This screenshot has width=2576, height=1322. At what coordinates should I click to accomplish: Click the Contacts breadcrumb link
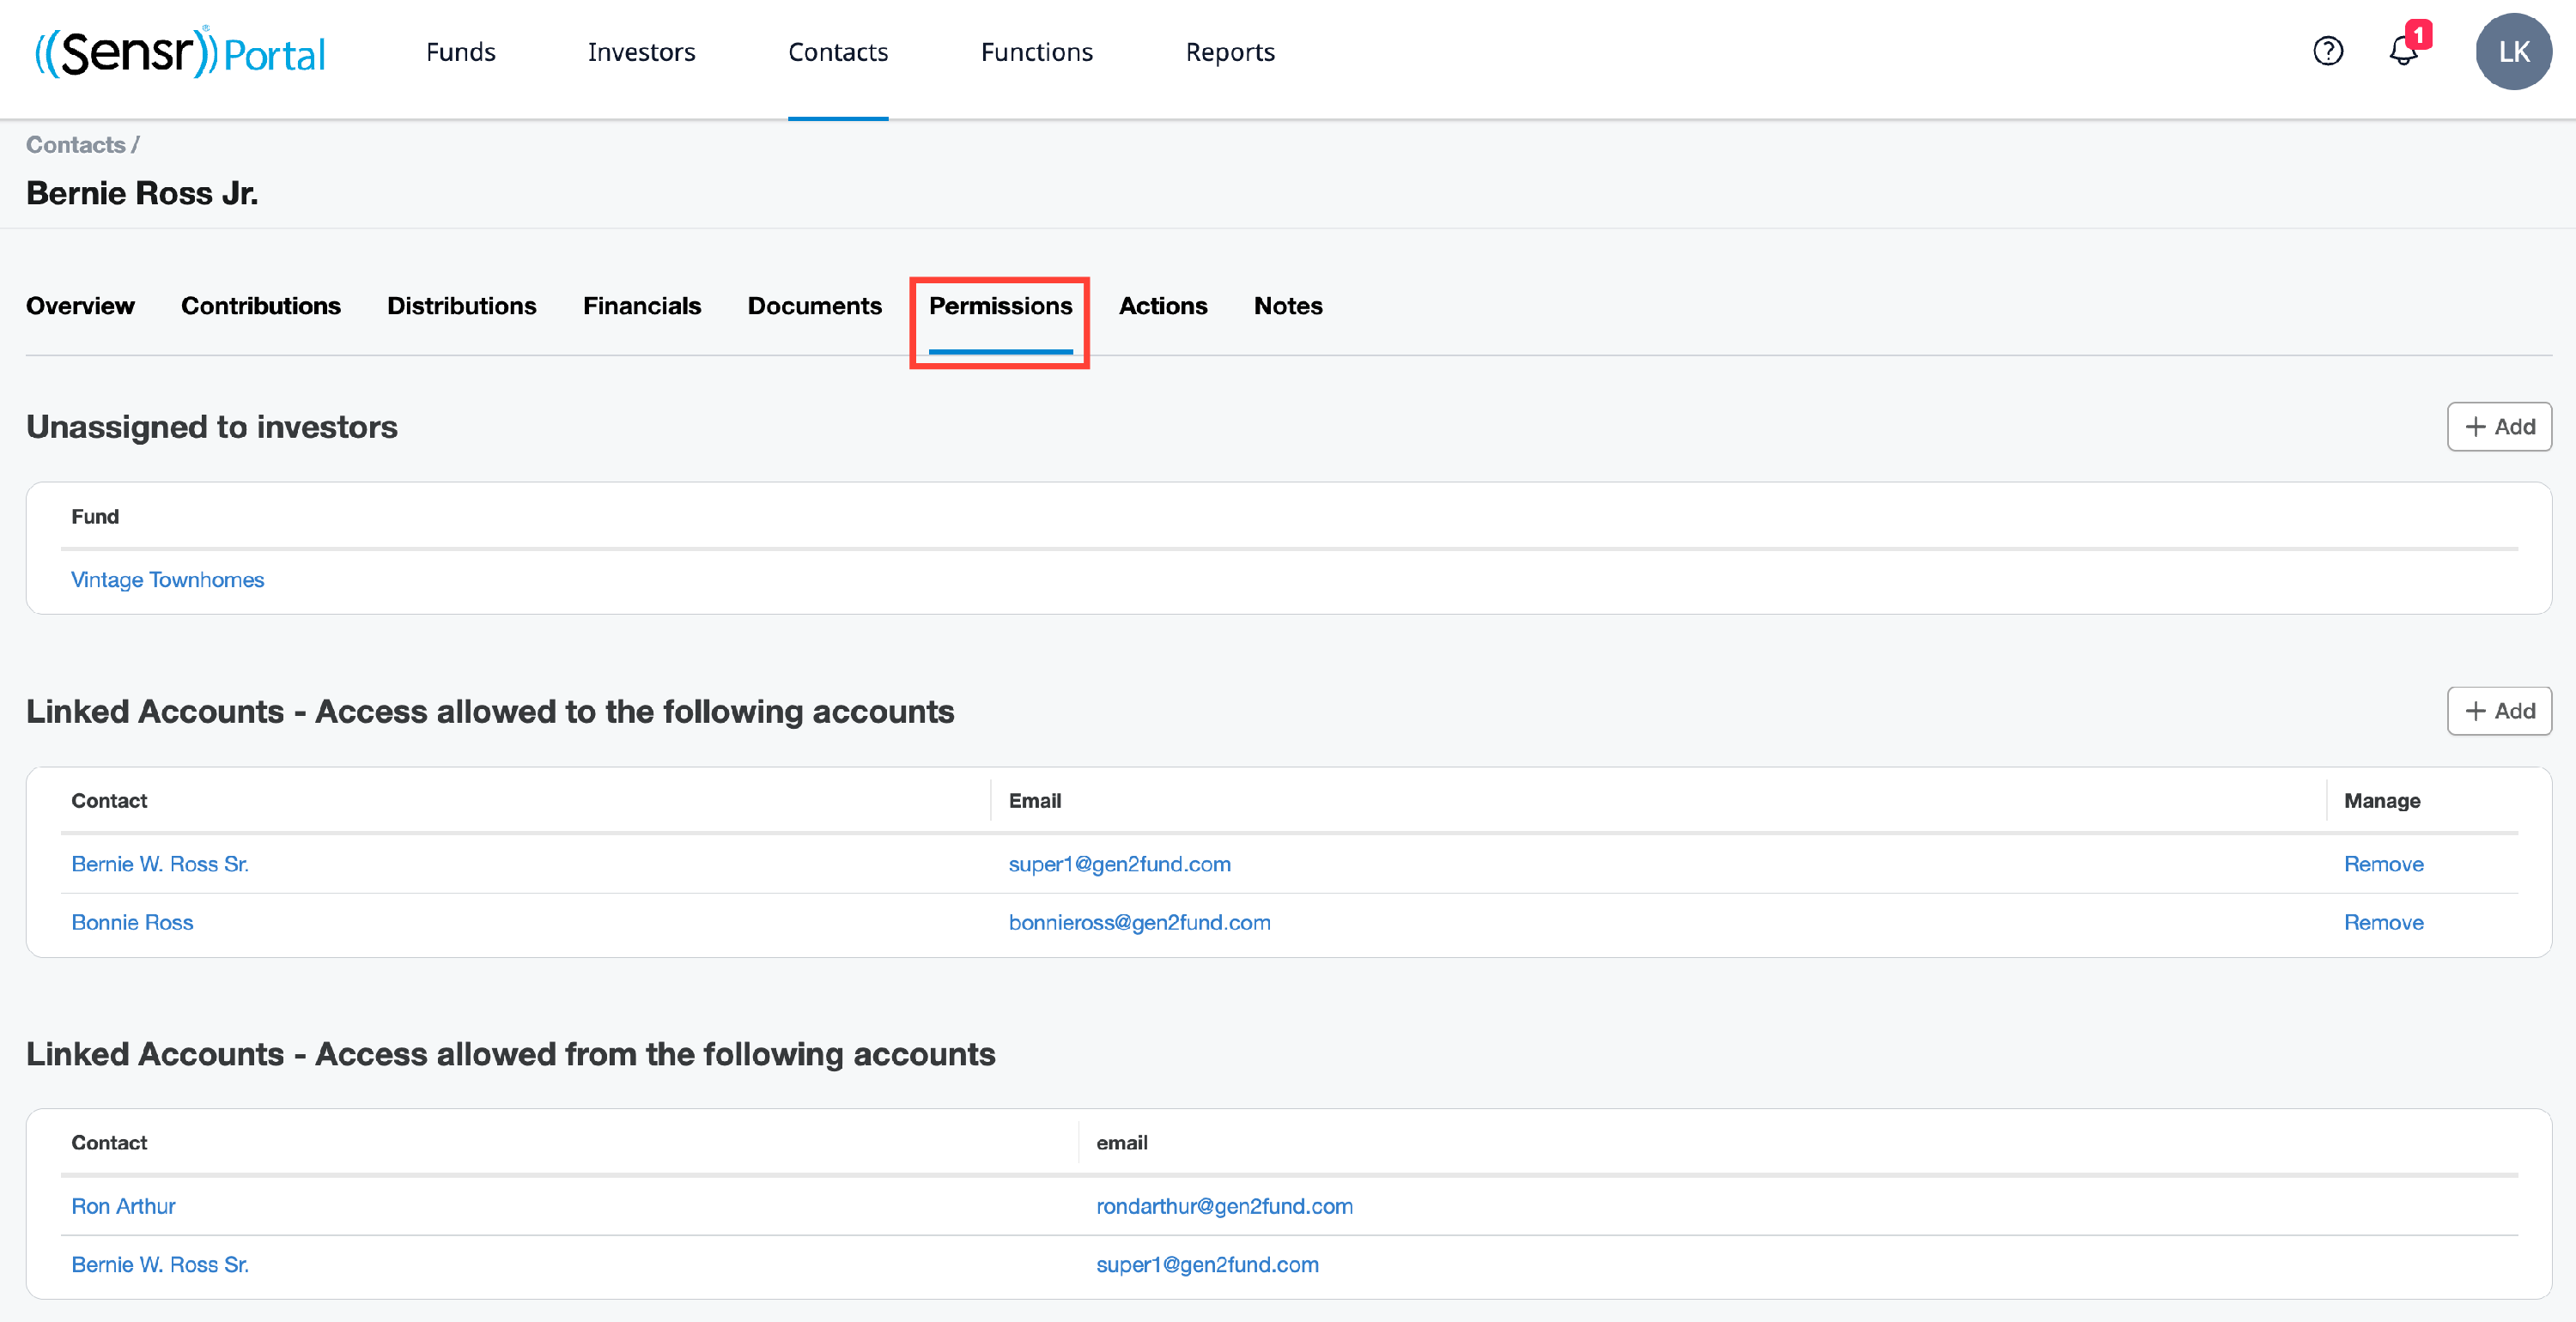pyautogui.click(x=75, y=145)
